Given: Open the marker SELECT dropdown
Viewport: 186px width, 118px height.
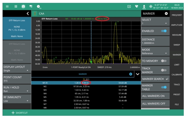Looking at the screenshot, I should click(155, 22).
